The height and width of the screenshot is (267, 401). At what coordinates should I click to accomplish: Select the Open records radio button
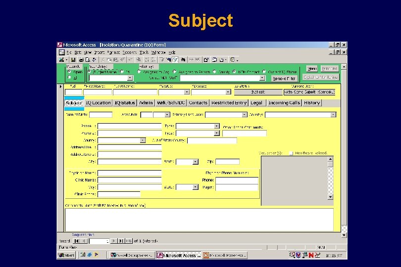69,72
